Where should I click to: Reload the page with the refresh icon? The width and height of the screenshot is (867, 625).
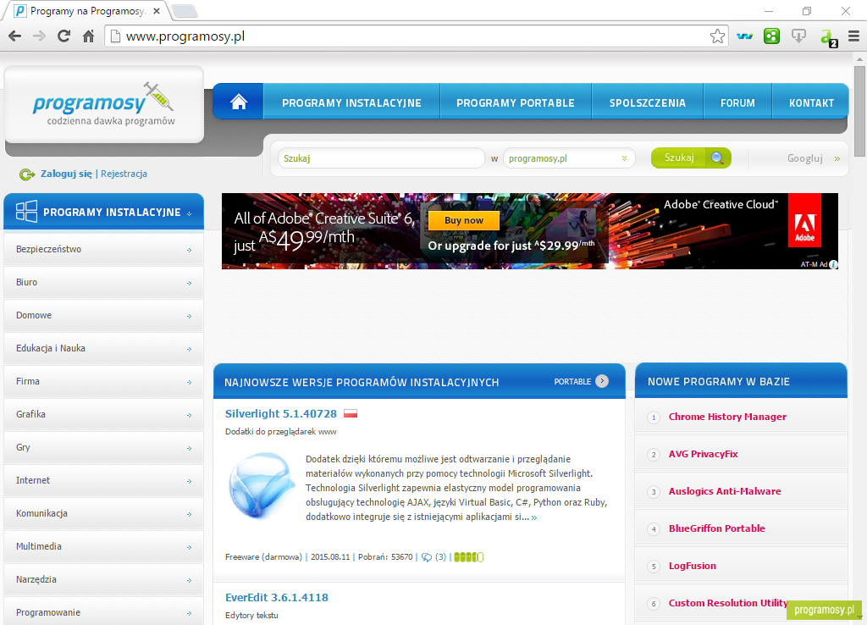point(64,36)
